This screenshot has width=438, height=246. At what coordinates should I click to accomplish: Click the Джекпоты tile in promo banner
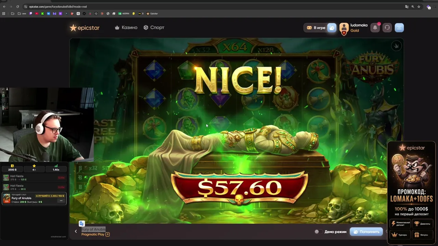click(x=423, y=224)
